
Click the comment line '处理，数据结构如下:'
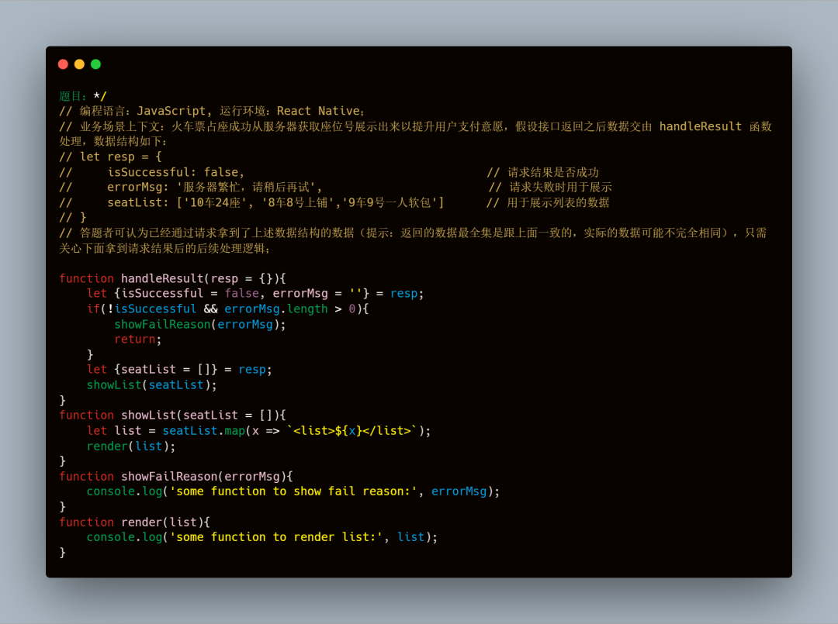(113, 141)
